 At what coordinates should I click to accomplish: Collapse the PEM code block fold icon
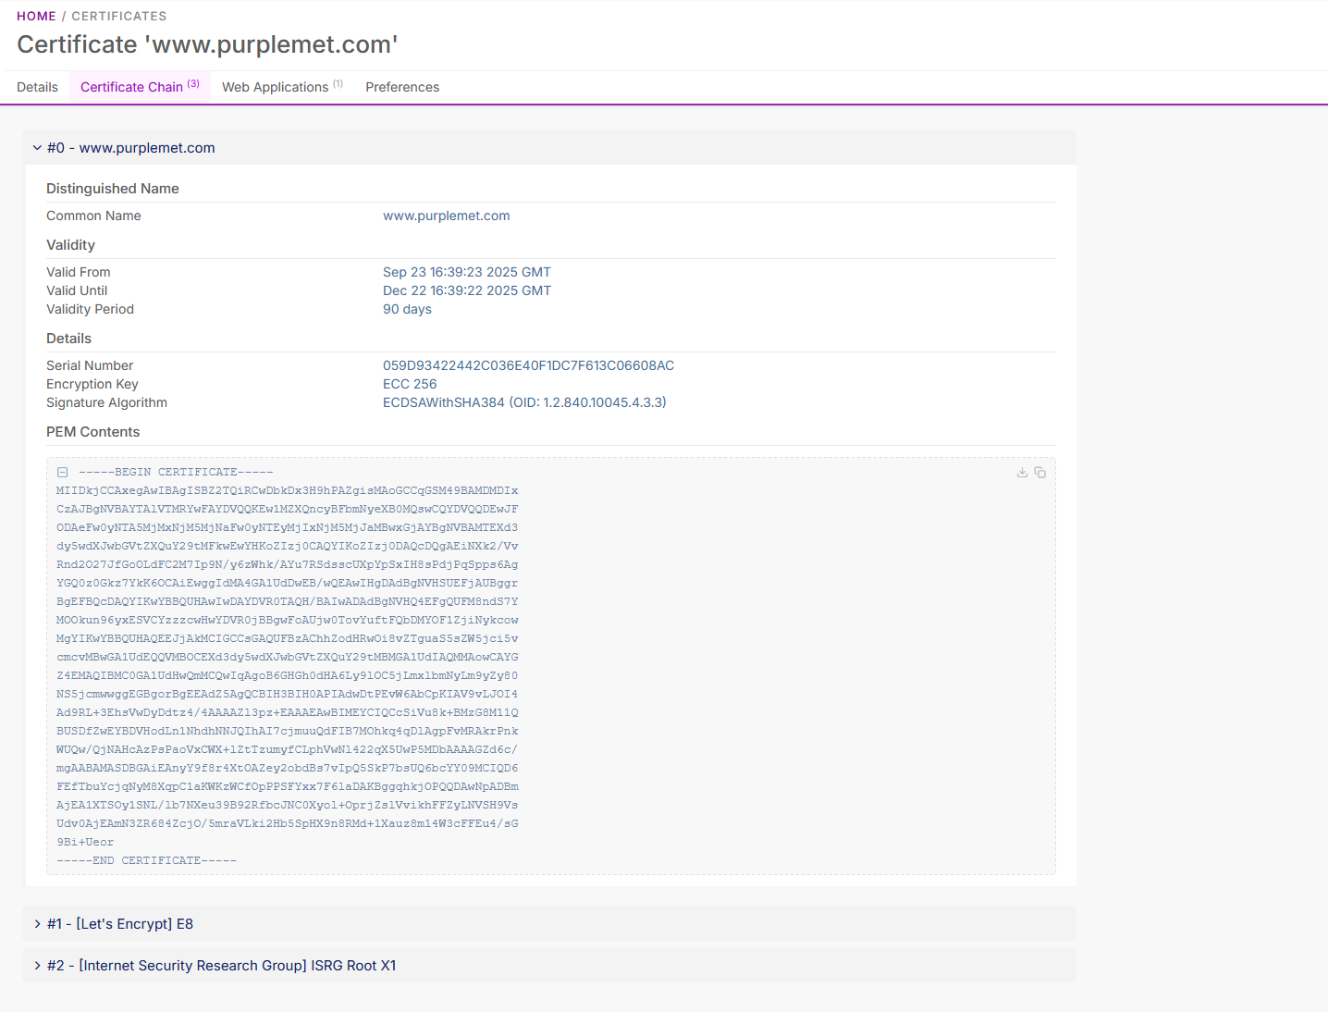pos(63,473)
